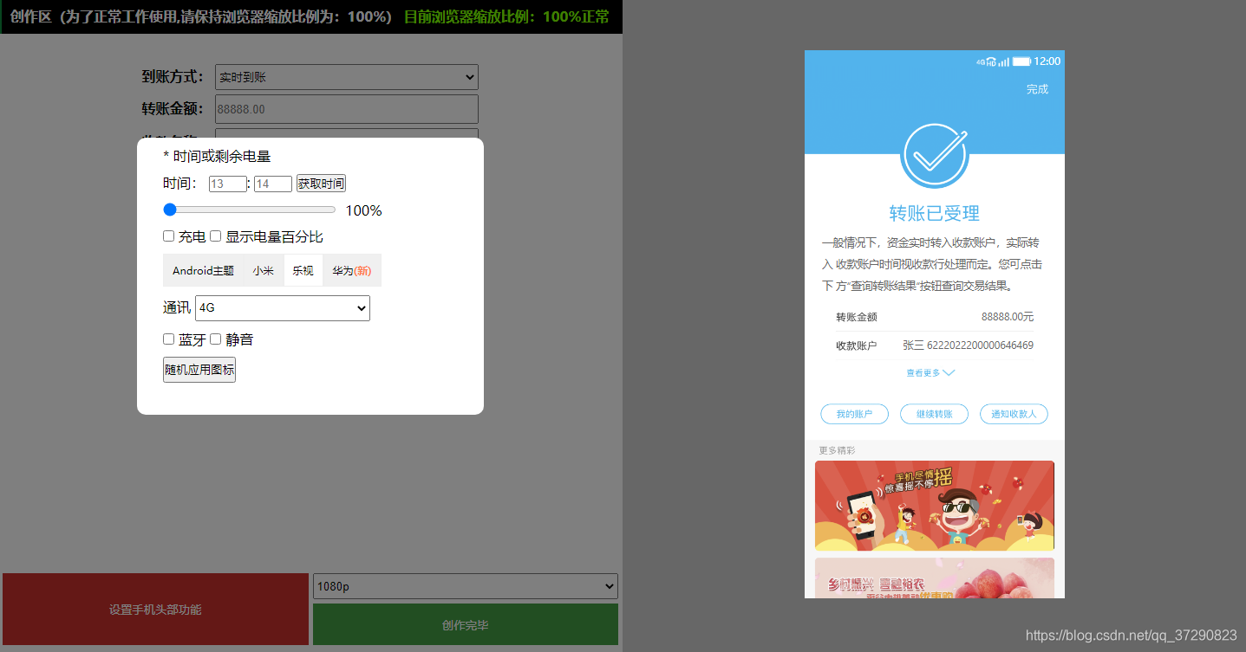Image resolution: width=1246 pixels, height=652 pixels.
Task: Click 完成 in the phone preview header
Action: pos(1037,89)
